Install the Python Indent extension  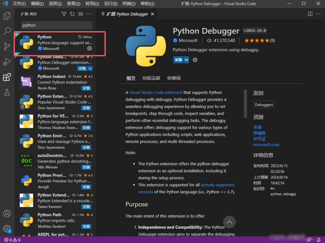pos(87,88)
